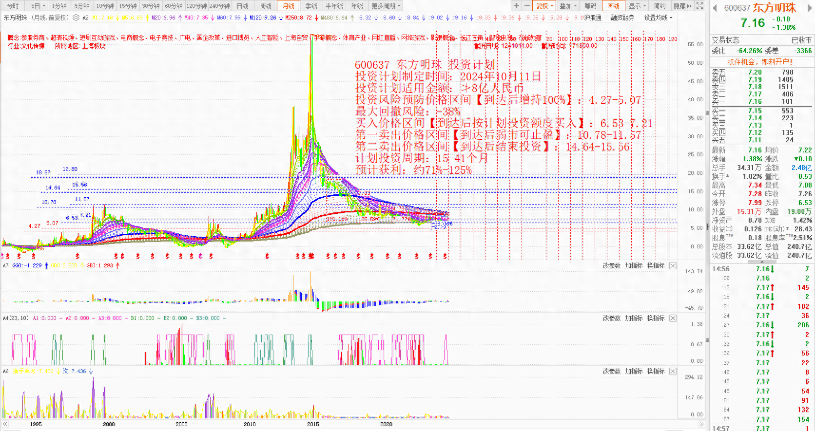Click stock code 600637 in header
The image size is (815, 431).
(737, 8)
